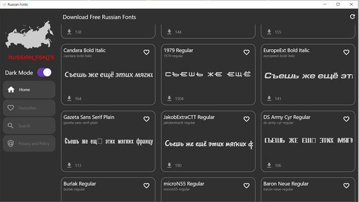
Task: Select the EuropeExt Bold Italic title
Action: click(286, 50)
